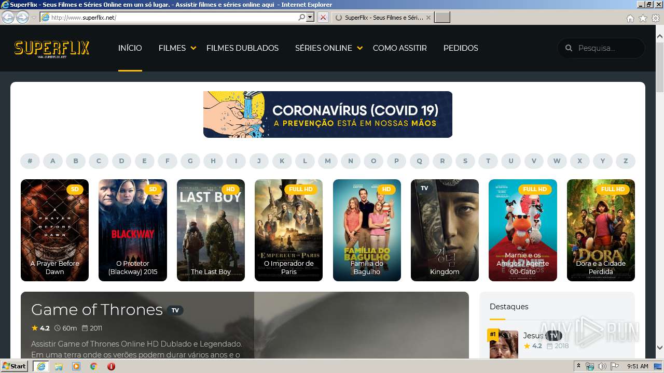Expand the FILMES dropdown chevron
664x373 pixels.
[x=193, y=48]
